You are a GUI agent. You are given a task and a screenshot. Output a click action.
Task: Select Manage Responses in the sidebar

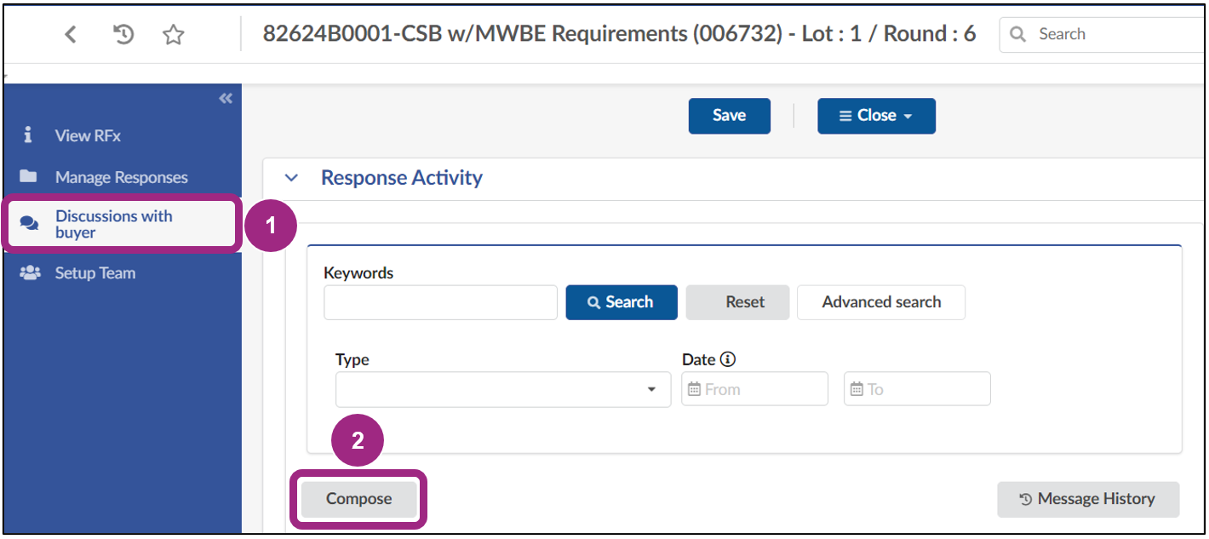coord(121,176)
